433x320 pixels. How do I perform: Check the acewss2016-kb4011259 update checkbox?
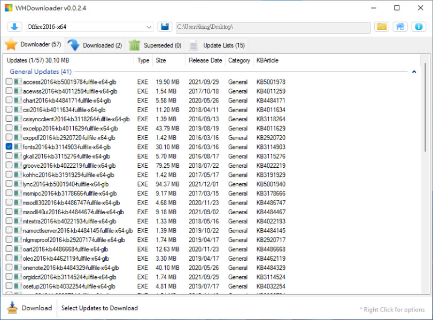(x=9, y=91)
